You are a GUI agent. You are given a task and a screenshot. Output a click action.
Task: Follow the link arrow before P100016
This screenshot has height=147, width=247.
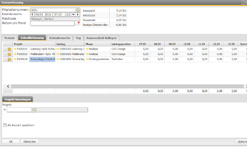pos(15,54)
